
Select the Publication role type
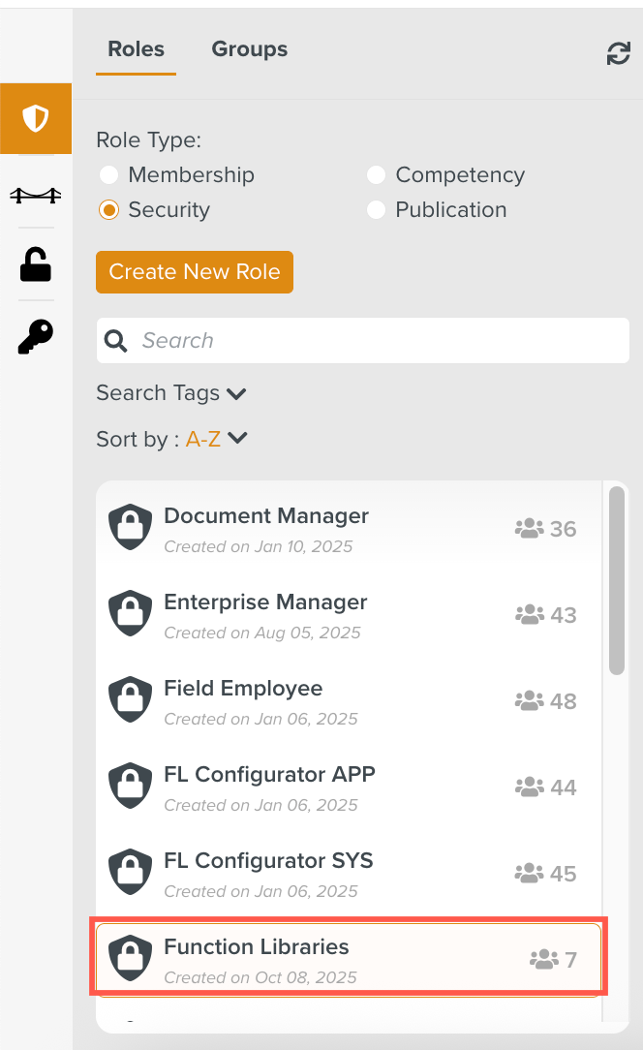click(376, 209)
